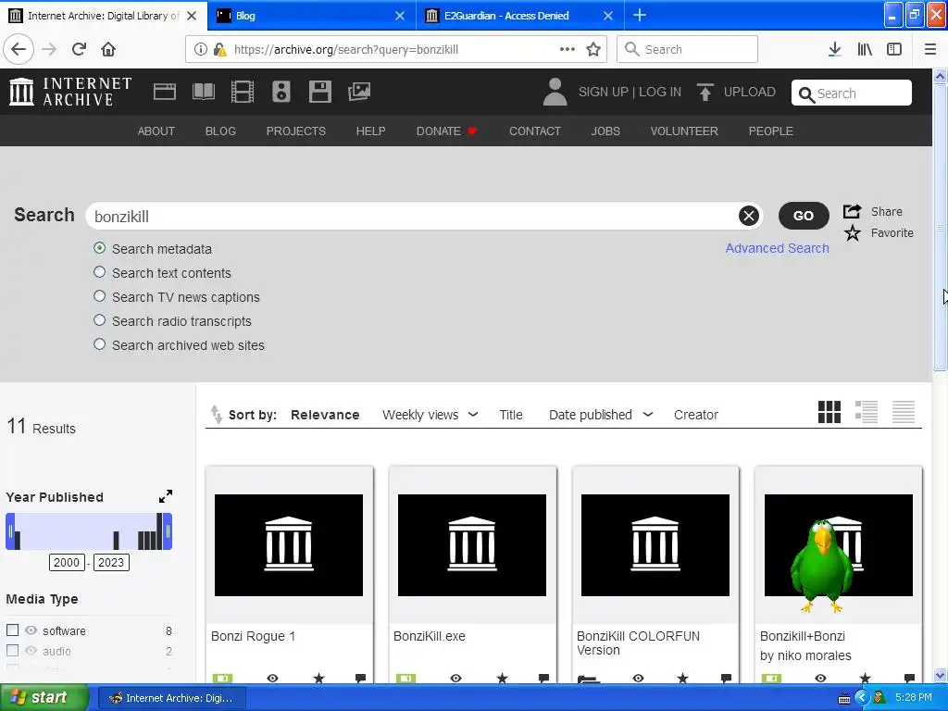The height and width of the screenshot is (711, 948).
Task: Bookmark this page with star
Action: coord(593,50)
